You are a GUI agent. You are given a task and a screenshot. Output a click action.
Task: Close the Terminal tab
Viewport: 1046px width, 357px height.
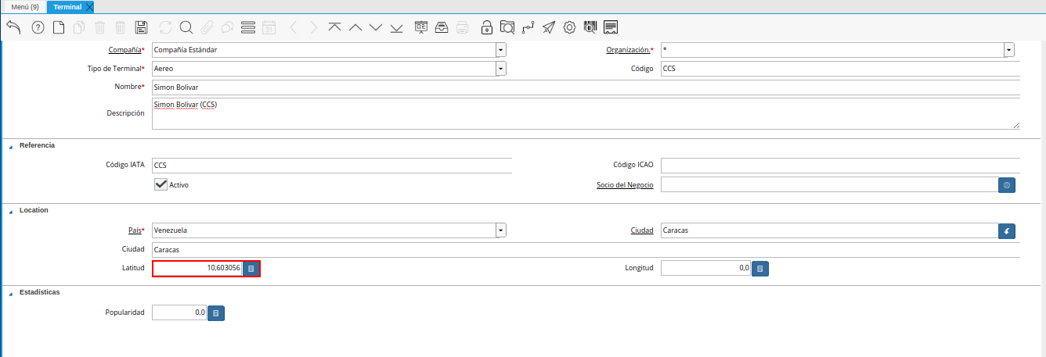coord(88,7)
